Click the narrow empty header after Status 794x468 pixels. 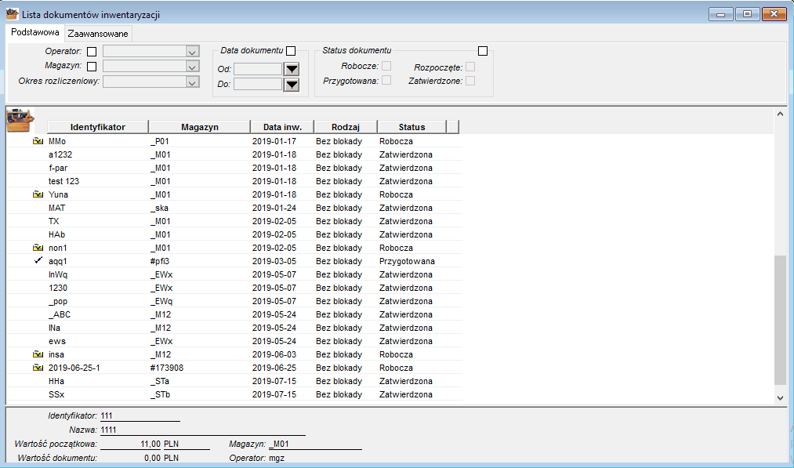(x=453, y=127)
